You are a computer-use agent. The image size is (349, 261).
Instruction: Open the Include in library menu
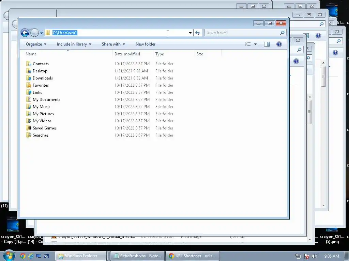point(74,44)
